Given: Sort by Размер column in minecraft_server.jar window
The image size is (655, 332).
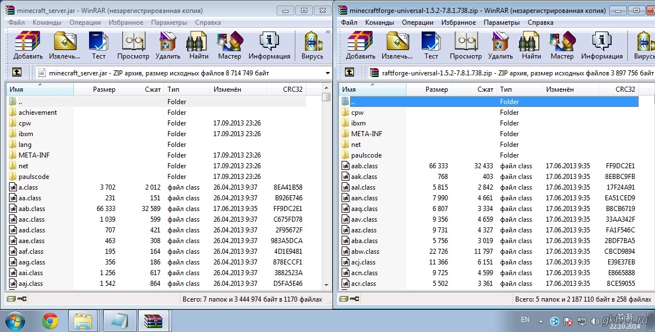Looking at the screenshot, I should (96, 89).
